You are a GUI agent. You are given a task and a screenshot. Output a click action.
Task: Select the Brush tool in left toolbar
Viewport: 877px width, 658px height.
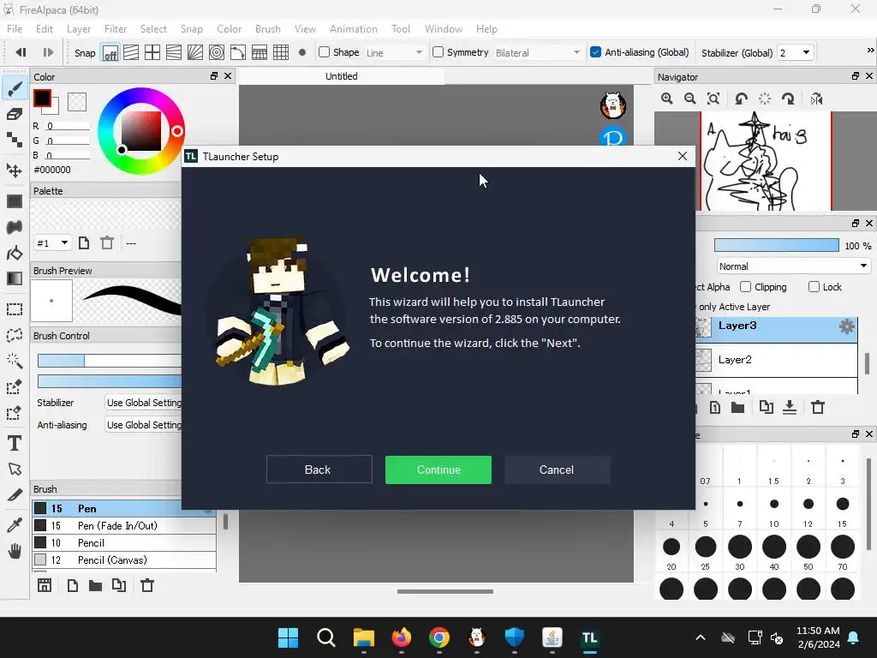tap(15, 88)
